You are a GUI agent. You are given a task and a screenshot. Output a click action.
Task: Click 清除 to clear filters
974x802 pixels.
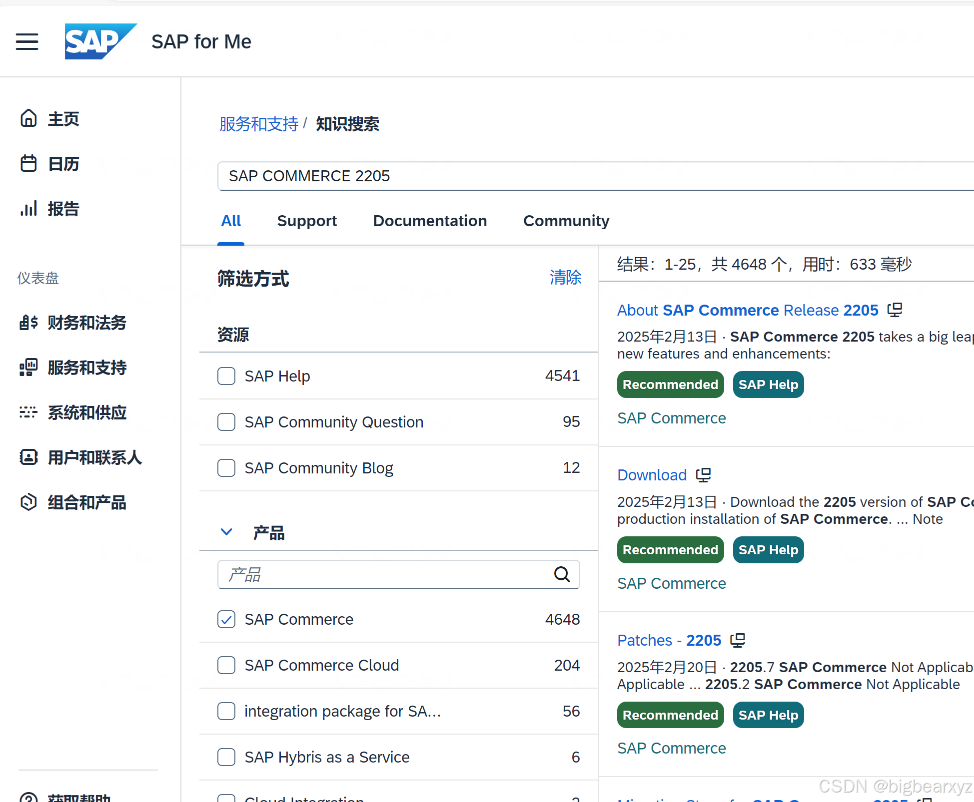pos(565,277)
